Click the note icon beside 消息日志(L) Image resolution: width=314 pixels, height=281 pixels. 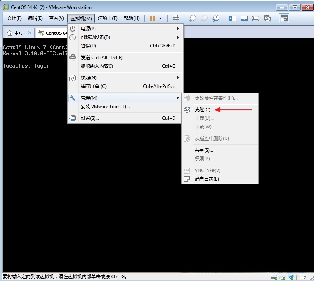[187, 179]
